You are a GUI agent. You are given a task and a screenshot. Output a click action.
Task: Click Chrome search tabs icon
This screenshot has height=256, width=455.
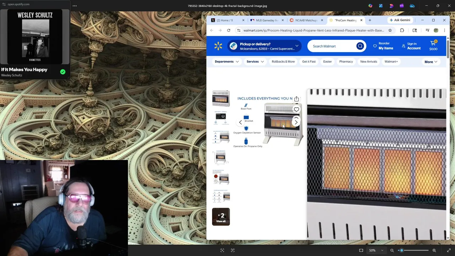tap(415, 30)
